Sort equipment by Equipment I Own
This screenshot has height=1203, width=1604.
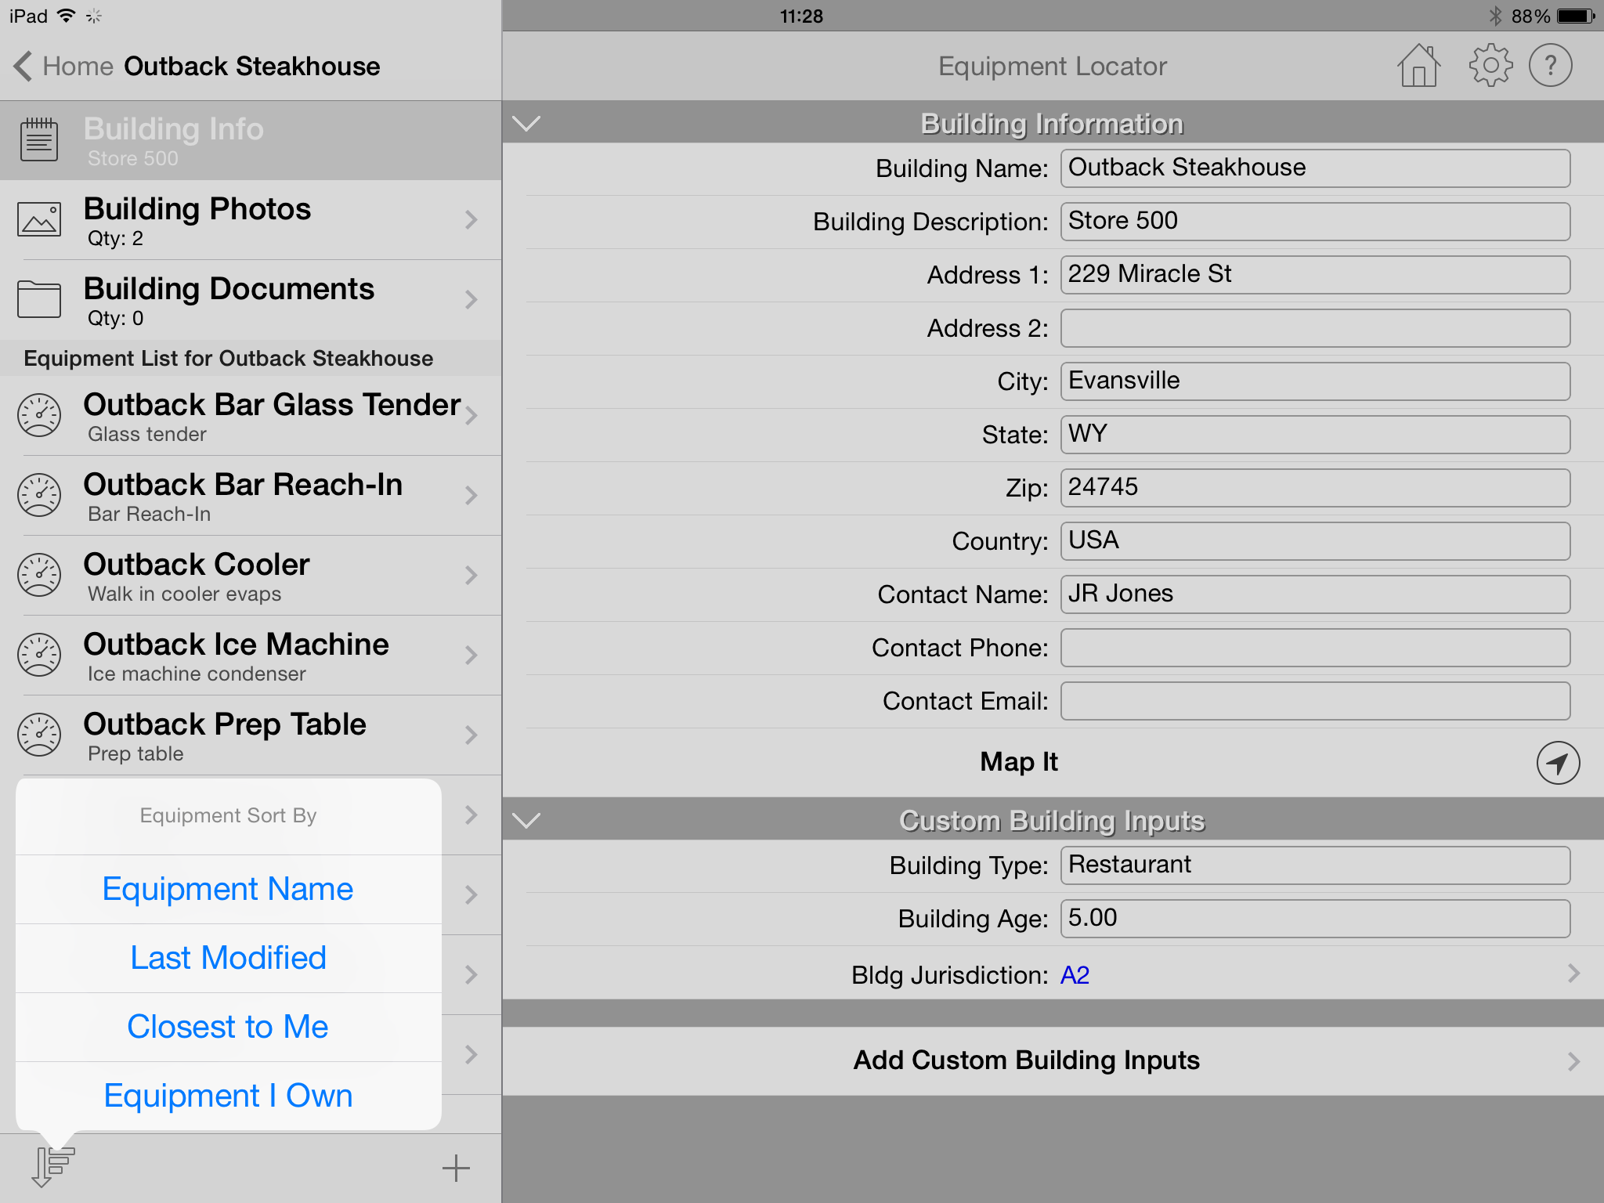228,1096
